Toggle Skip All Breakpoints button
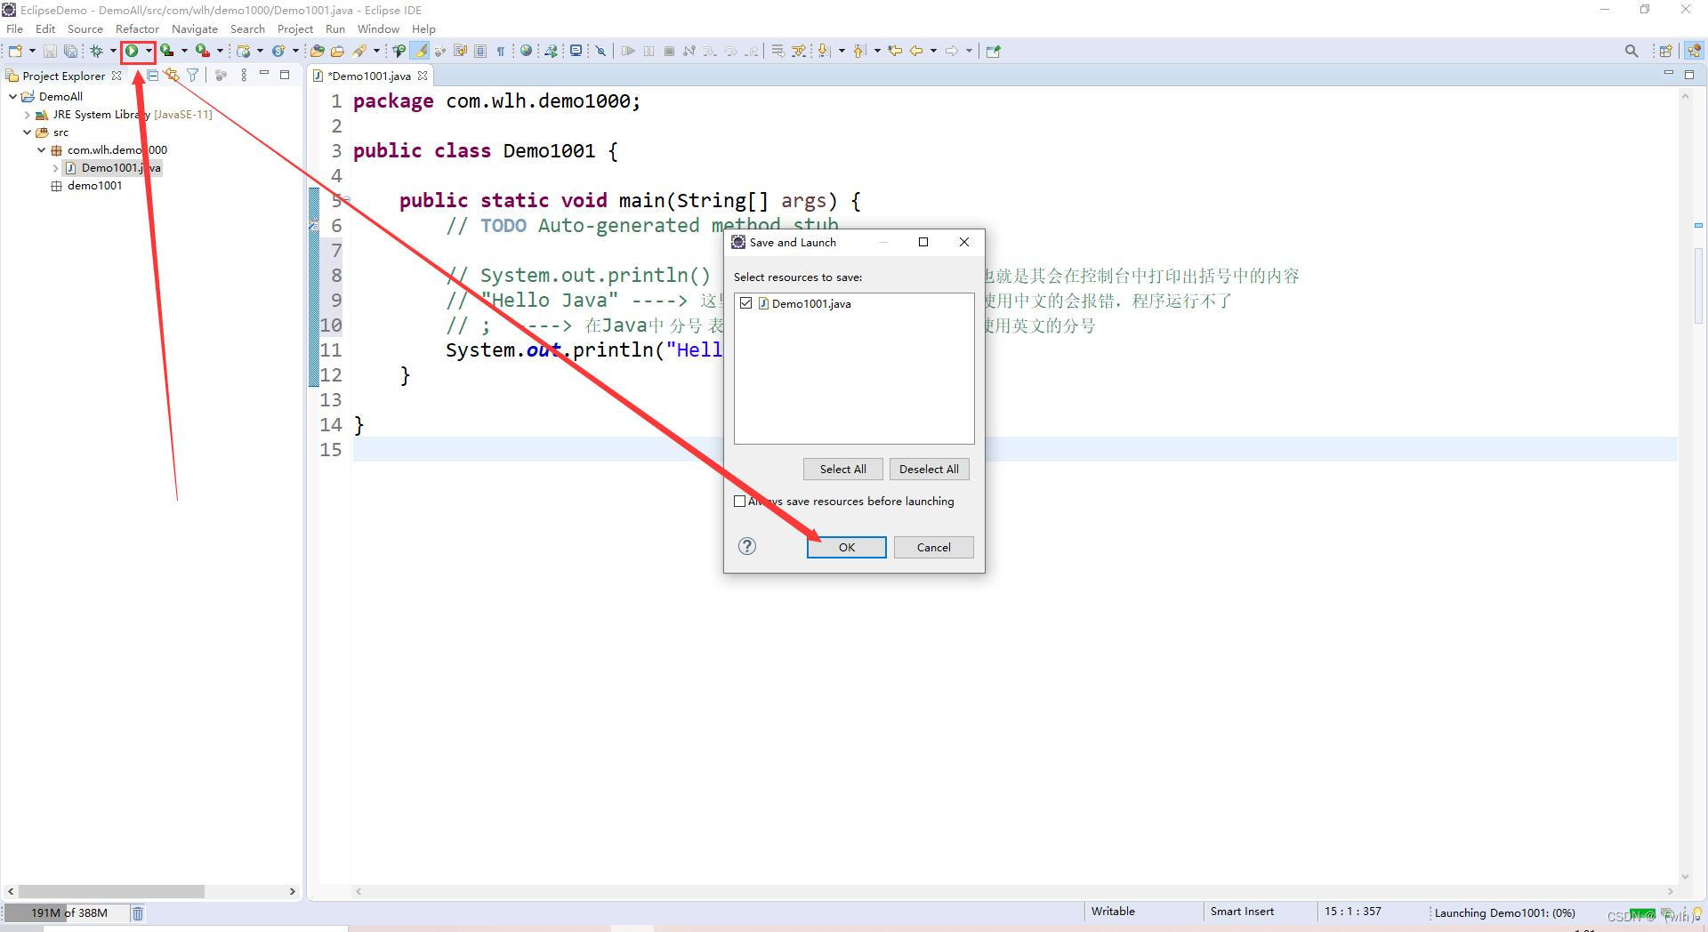The width and height of the screenshot is (1708, 932). click(x=600, y=51)
